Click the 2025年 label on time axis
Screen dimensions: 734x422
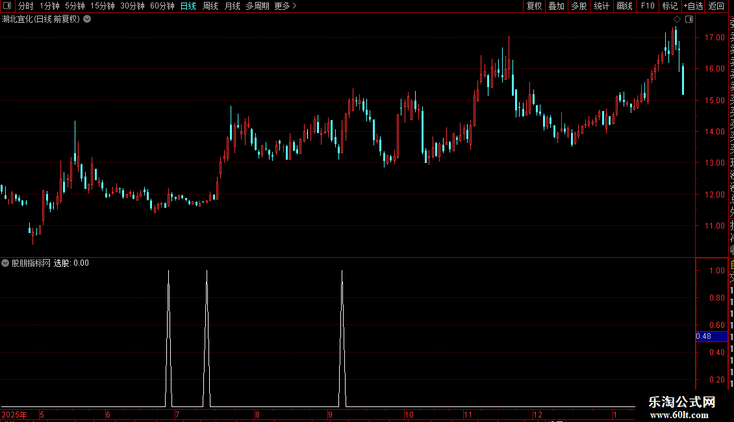click(14, 414)
